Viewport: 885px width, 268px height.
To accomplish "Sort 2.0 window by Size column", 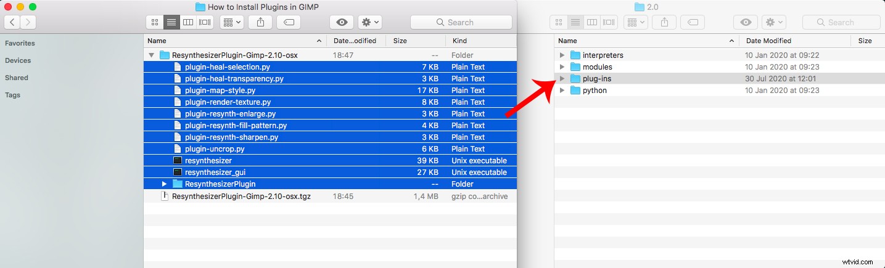I will coord(868,41).
